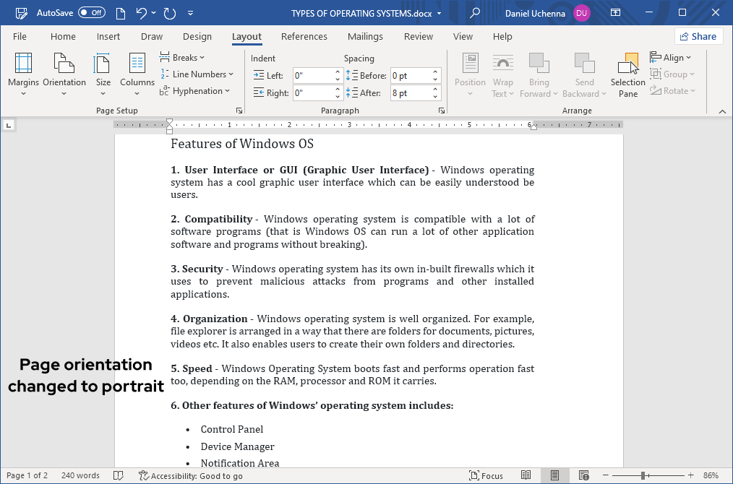Open the Review ribbon tab
This screenshot has width=733, height=484.
tap(418, 36)
